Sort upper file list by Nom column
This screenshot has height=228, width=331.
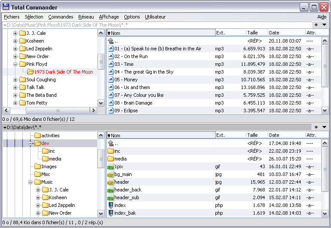coord(161,33)
